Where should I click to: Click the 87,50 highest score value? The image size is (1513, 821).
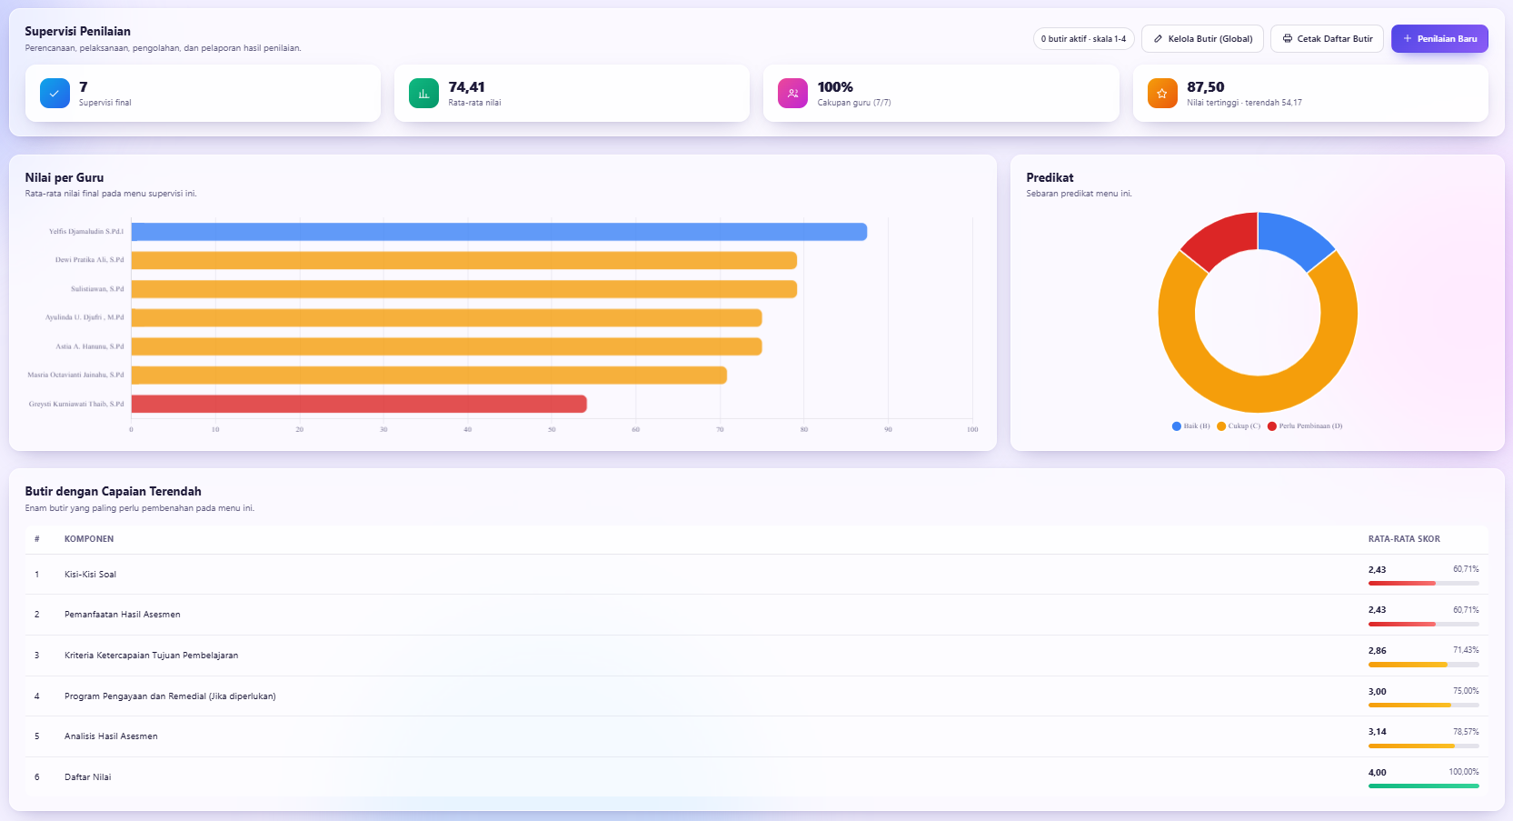pyautogui.click(x=1206, y=87)
